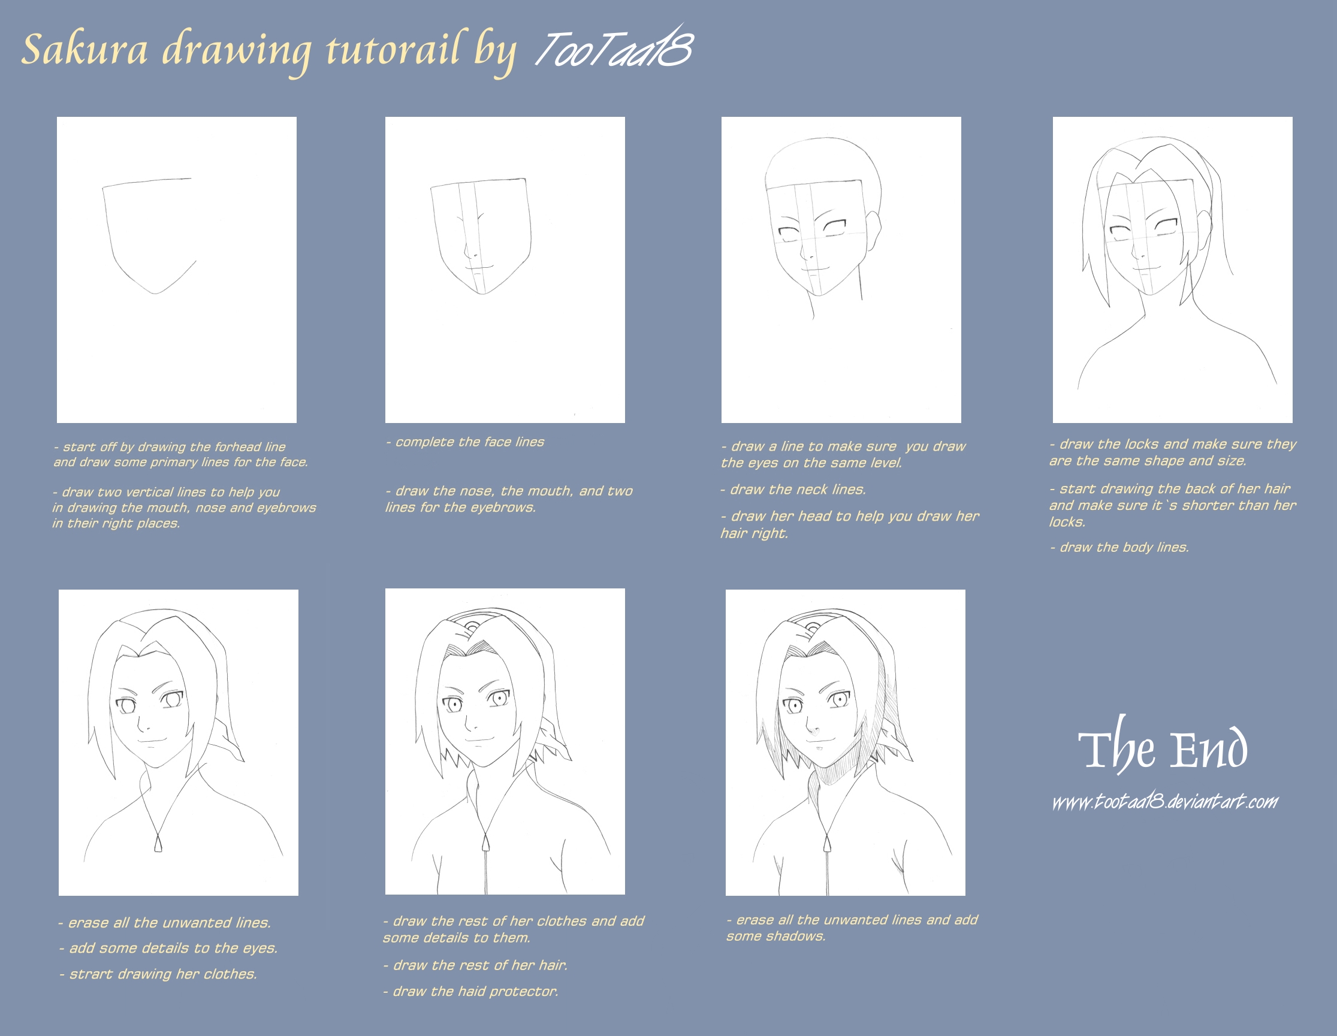1337x1036 pixels.
Task: Select 'add some details to the eyes' caption
Action: [x=168, y=948]
